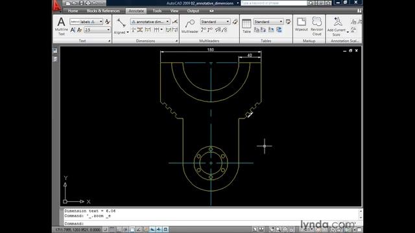Click the Aligned dimension tool icon
The height and width of the screenshot is (233, 415).
pos(121,23)
